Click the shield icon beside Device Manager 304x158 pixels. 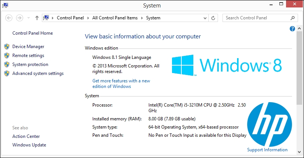tap(7, 47)
